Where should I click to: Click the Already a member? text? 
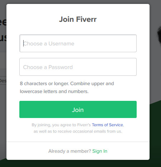[x=70, y=151]
